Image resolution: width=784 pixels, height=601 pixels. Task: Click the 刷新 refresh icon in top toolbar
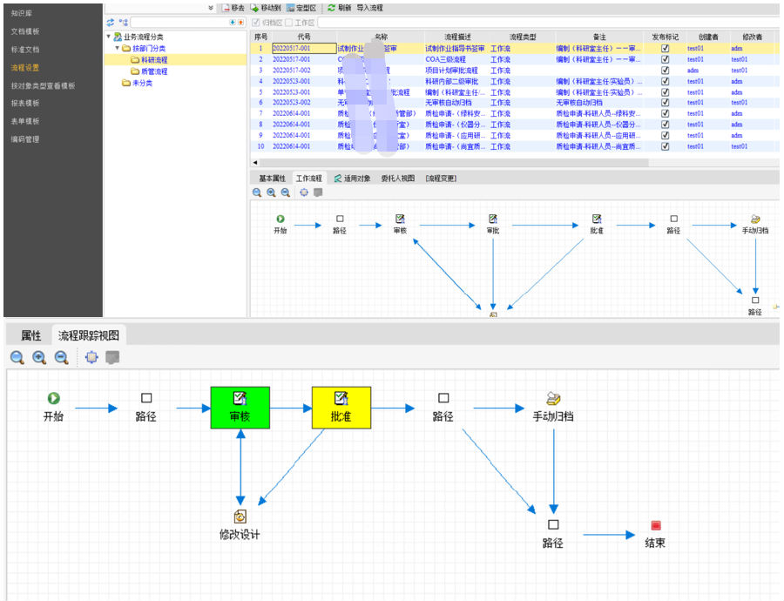coord(332,7)
